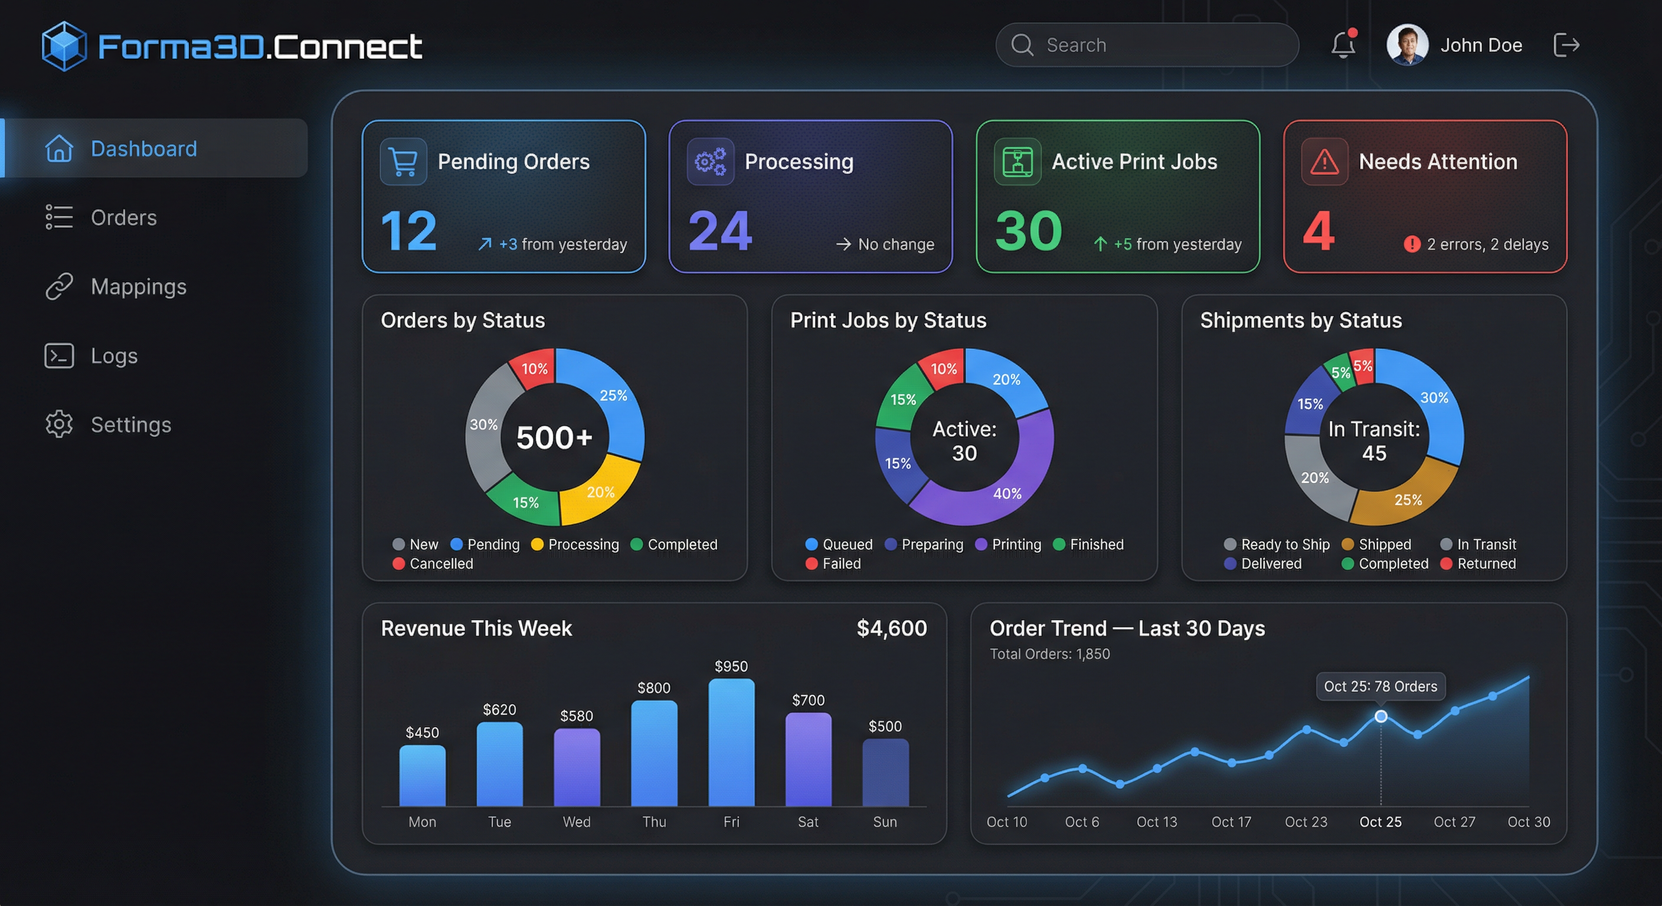
Task: Click inside the Search field
Action: click(x=1149, y=44)
